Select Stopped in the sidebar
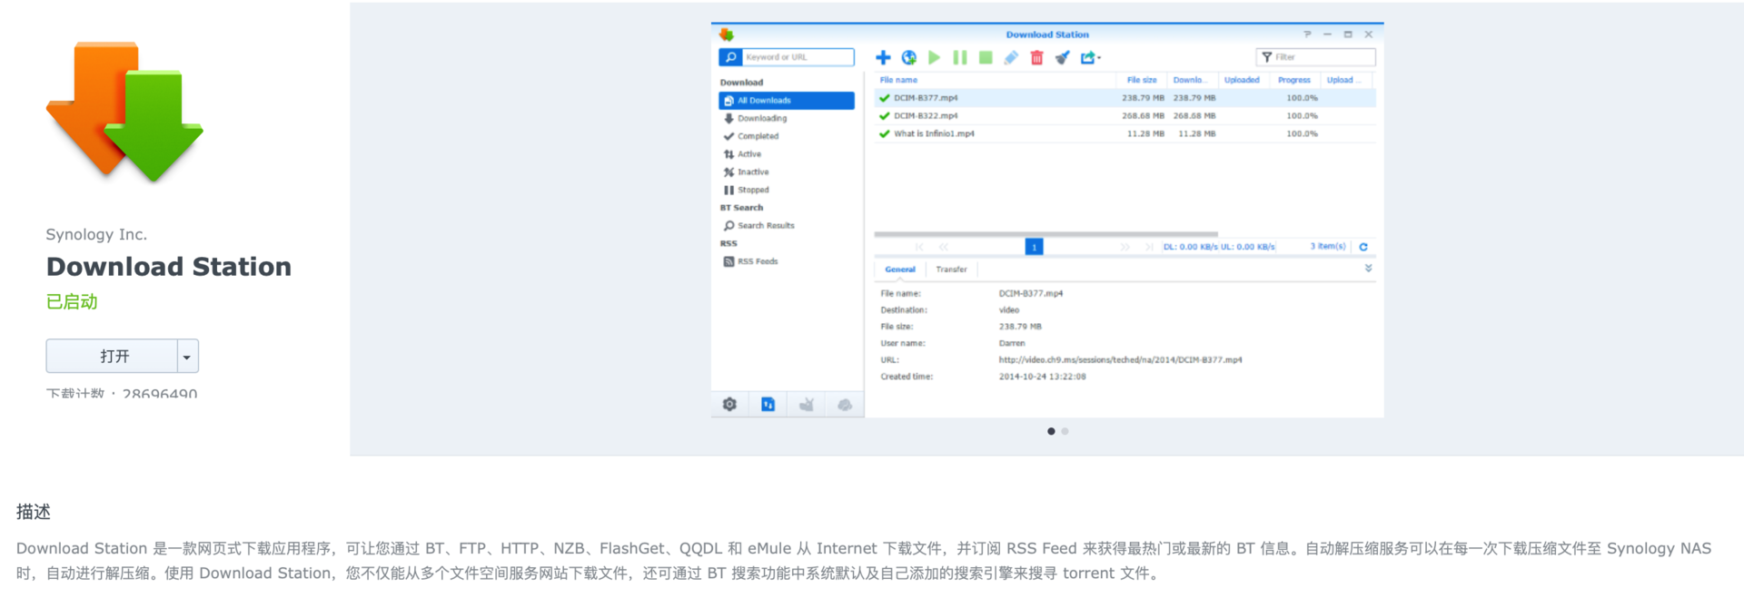Image resolution: width=1744 pixels, height=608 pixels. 787,190
